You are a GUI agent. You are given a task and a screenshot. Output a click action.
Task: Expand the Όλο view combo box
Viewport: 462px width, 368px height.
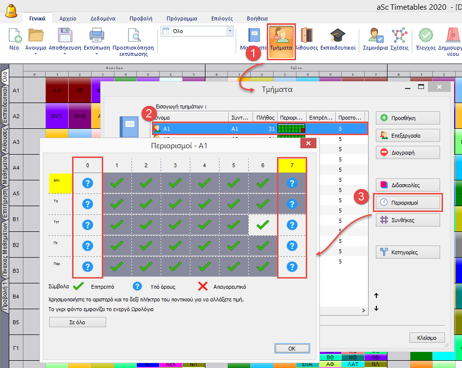point(230,31)
